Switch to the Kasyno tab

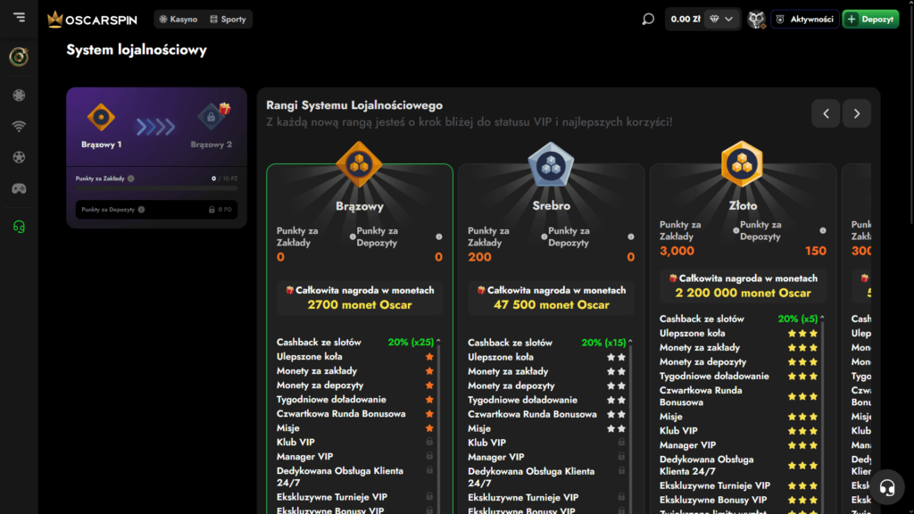(x=178, y=19)
